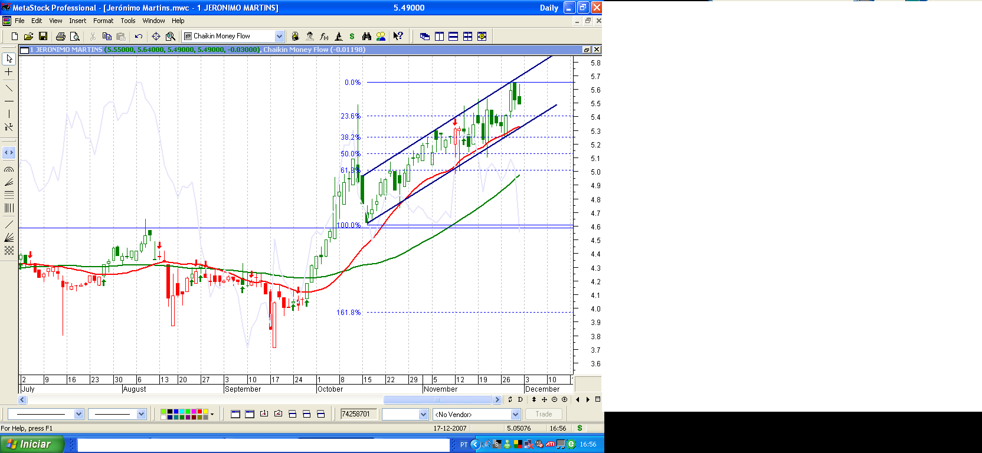Open the Help menu

coord(178,21)
